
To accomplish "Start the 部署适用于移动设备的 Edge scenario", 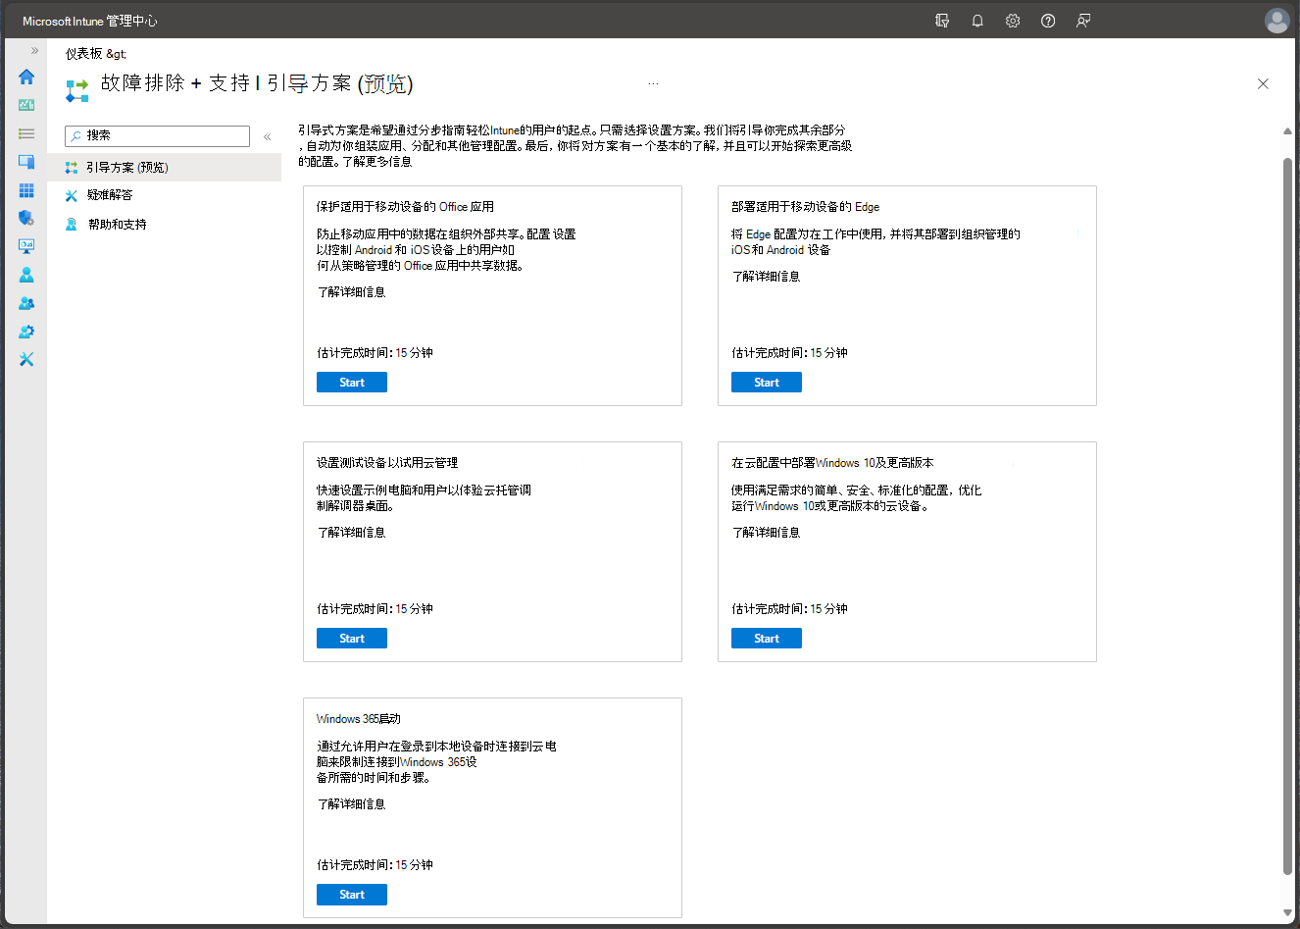I will (767, 383).
